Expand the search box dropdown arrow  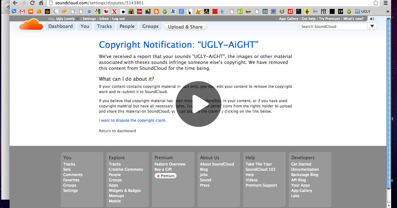tap(372, 26)
